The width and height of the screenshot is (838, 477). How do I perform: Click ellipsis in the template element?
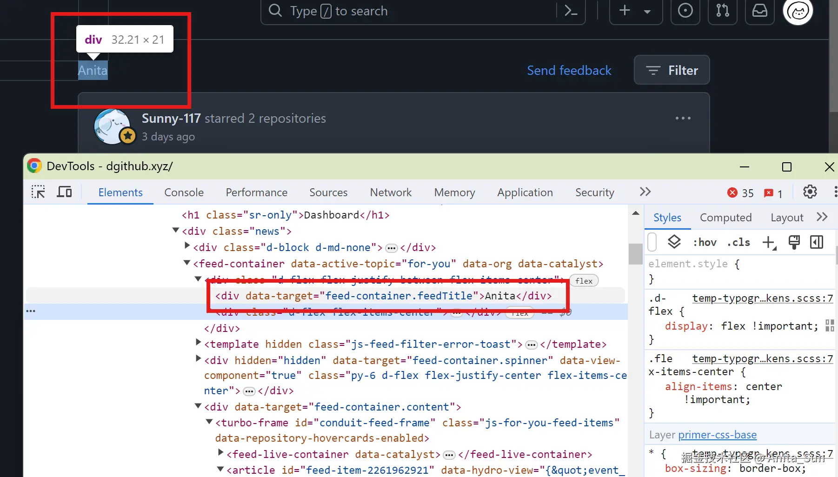coord(531,345)
